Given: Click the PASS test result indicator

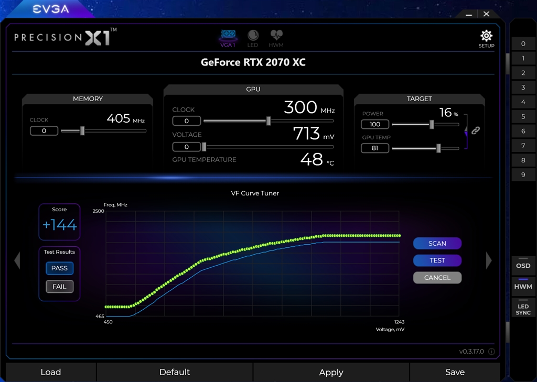Looking at the screenshot, I should (x=60, y=268).
